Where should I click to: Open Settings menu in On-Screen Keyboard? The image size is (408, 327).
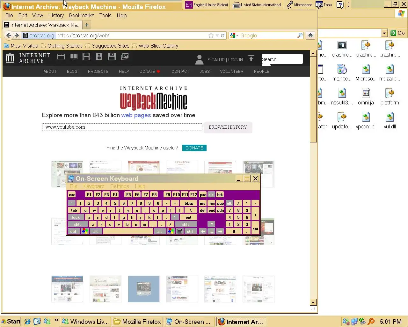pyautogui.click(x=120, y=186)
